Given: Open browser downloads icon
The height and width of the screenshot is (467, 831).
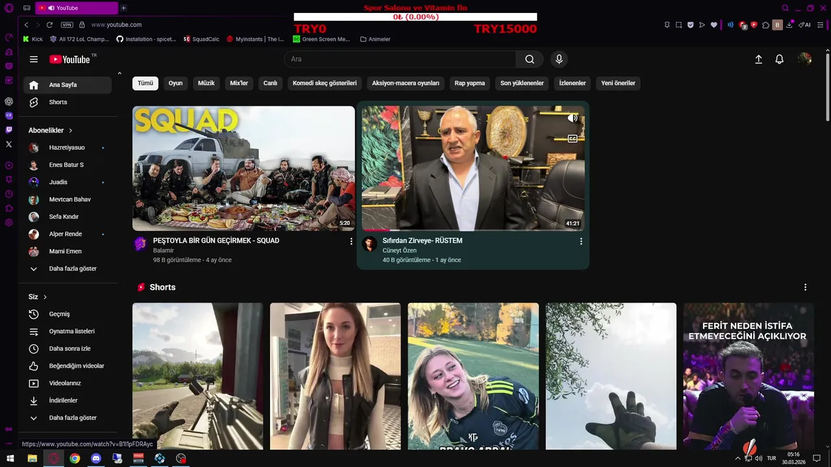Looking at the screenshot, I should 789,25.
